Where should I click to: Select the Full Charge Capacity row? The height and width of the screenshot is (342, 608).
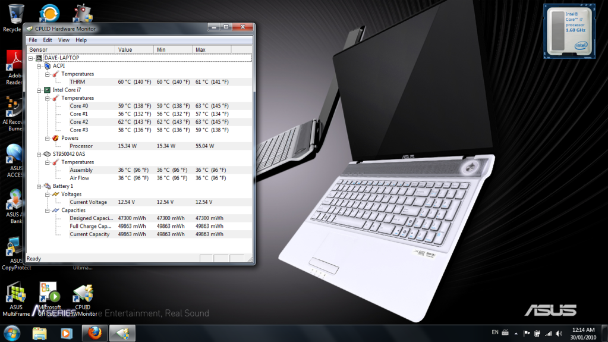pos(160,227)
